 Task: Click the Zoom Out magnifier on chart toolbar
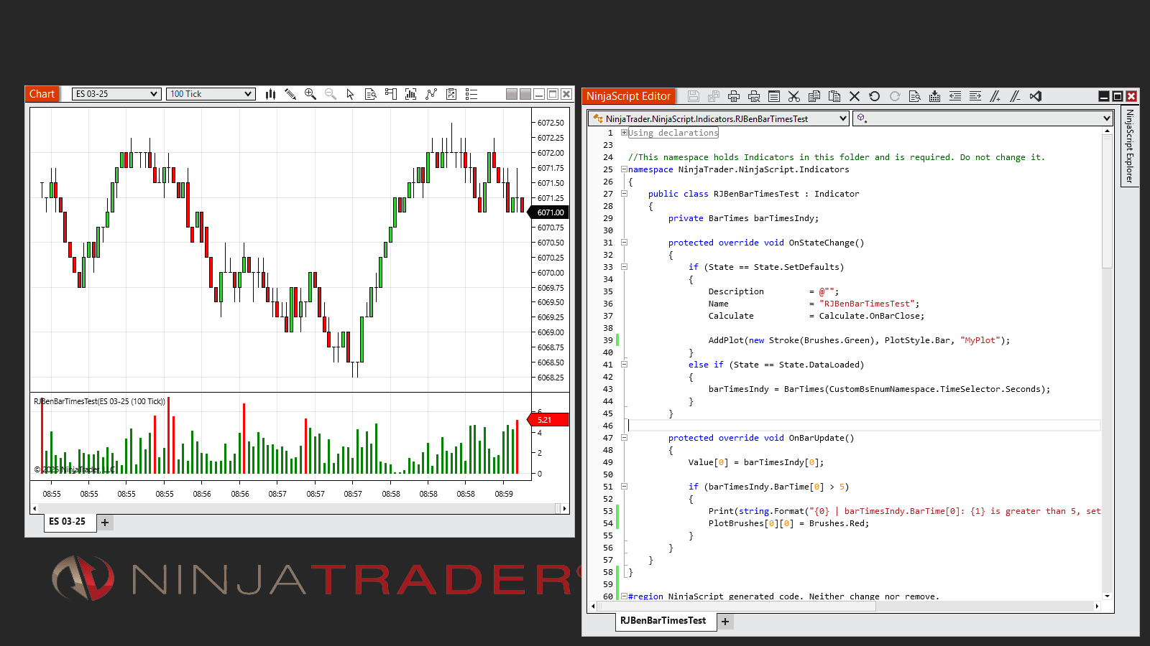coord(331,94)
